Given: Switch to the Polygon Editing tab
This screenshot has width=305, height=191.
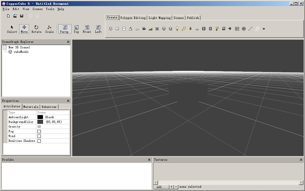Looking at the screenshot, I should 133,18.
